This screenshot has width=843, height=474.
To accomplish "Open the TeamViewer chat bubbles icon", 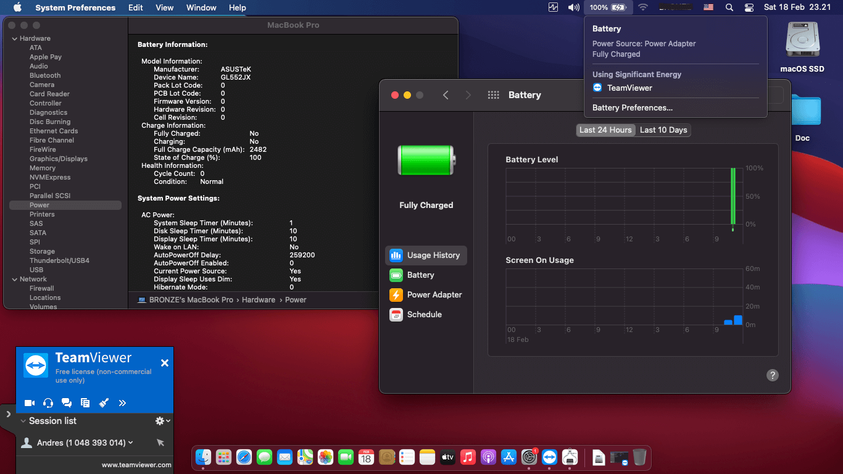I will tap(67, 403).
